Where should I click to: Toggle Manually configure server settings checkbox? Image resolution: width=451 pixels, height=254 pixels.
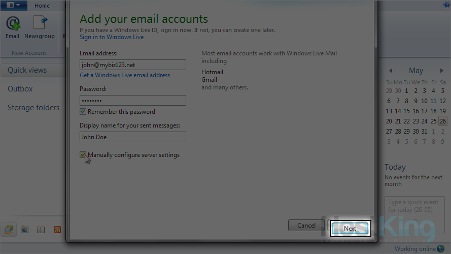(83, 155)
